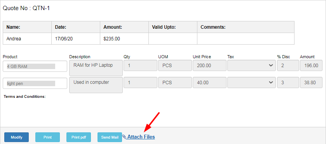Screen dimensions: 326x144
Task: Click the Qty field in RAM row
Action: point(140,66)
